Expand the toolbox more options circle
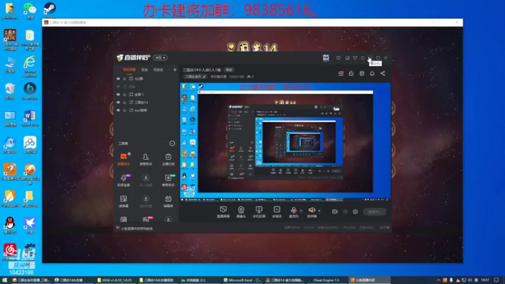 pos(172,143)
